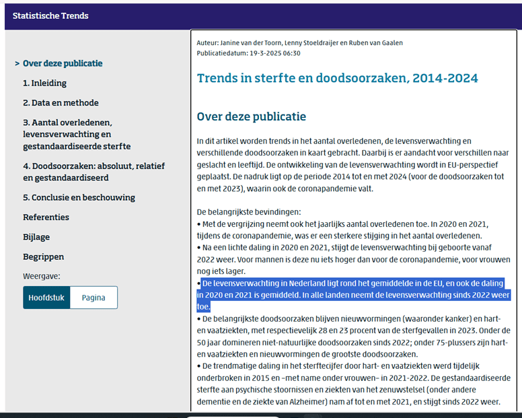The width and height of the screenshot is (522, 418).
Task: Go to the Begrippen section
Action: click(43, 256)
